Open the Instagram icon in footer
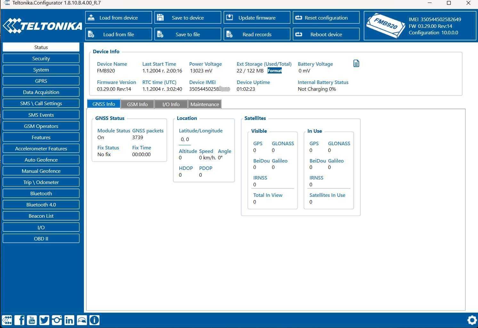 point(57,320)
